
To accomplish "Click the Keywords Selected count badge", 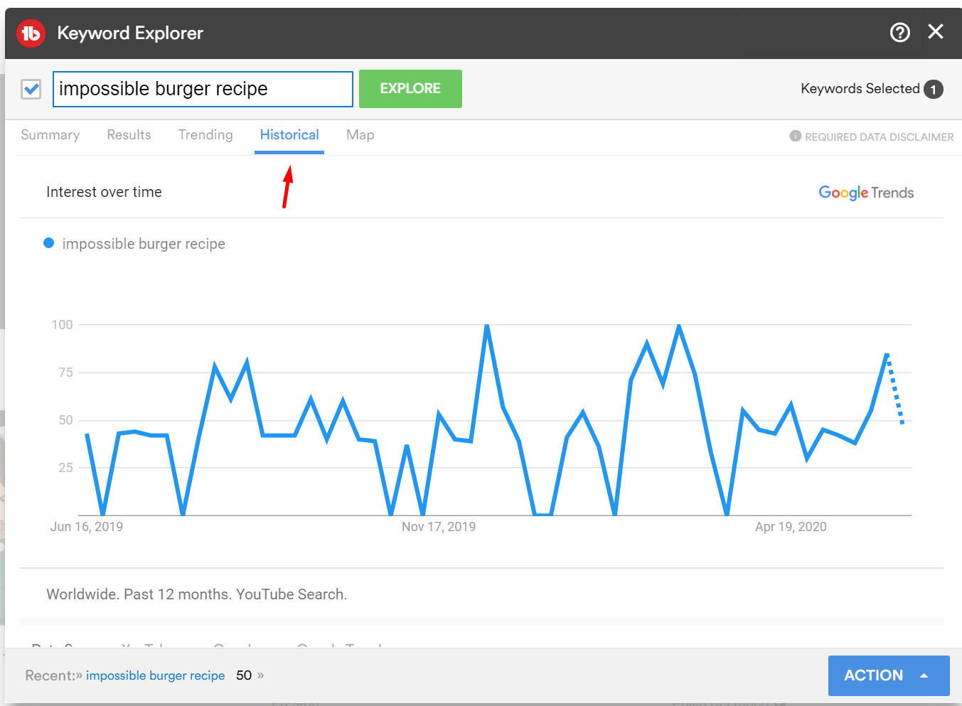I will 933,90.
